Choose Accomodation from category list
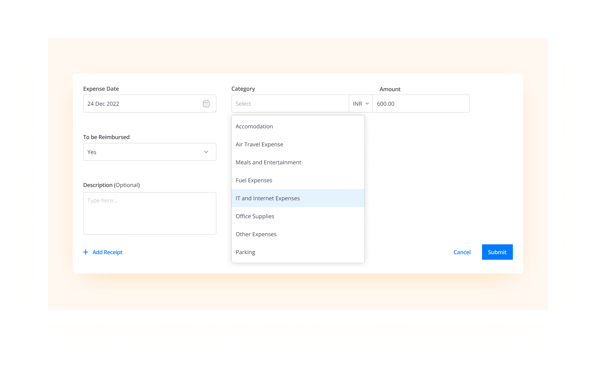Viewport: 596px width, 368px height. pyautogui.click(x=254, y=126)
